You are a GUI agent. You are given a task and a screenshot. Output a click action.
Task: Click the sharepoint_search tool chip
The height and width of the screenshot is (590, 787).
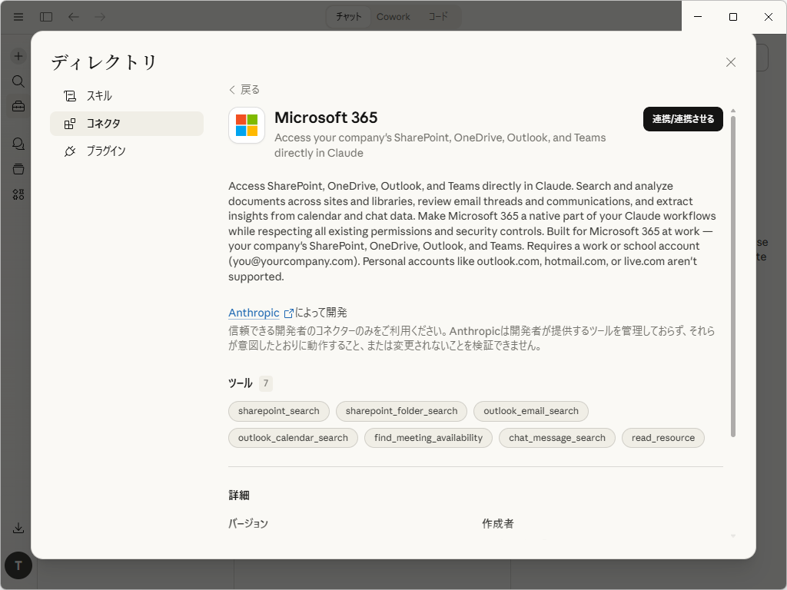pos(278,411)
